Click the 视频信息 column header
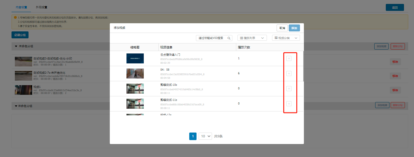Viewport: 414px width, 157px height. pyautogui.click(x=166, y=48)
